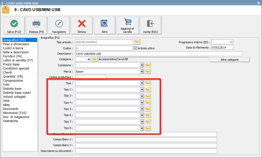Open folder icon beside Tipo 4 field

148,102
